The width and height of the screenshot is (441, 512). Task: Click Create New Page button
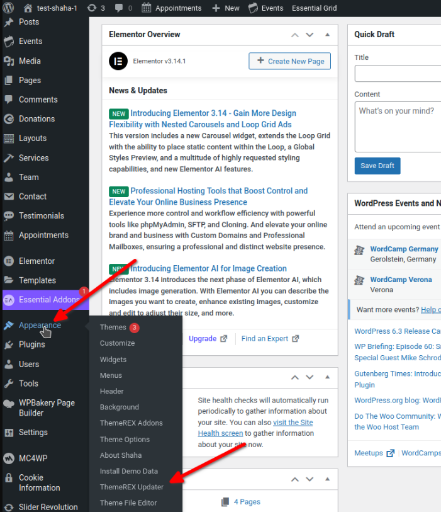[x=289, y=61]
